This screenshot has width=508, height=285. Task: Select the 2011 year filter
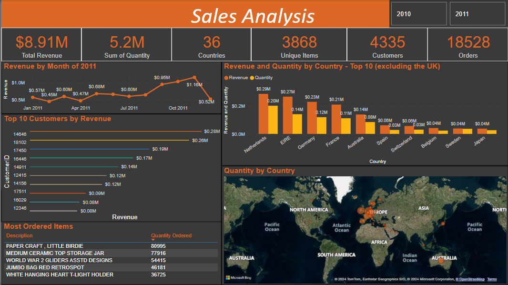477,13
